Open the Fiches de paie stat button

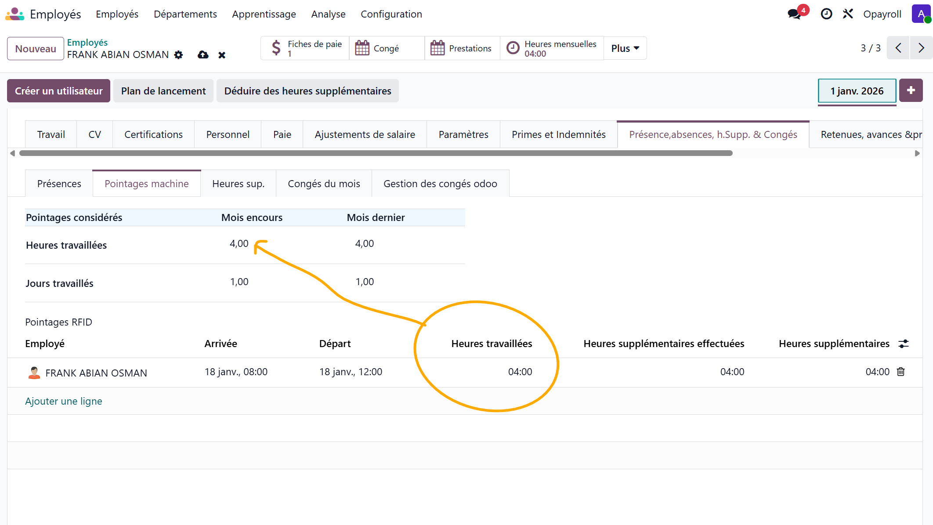click(x=305, y=48)
